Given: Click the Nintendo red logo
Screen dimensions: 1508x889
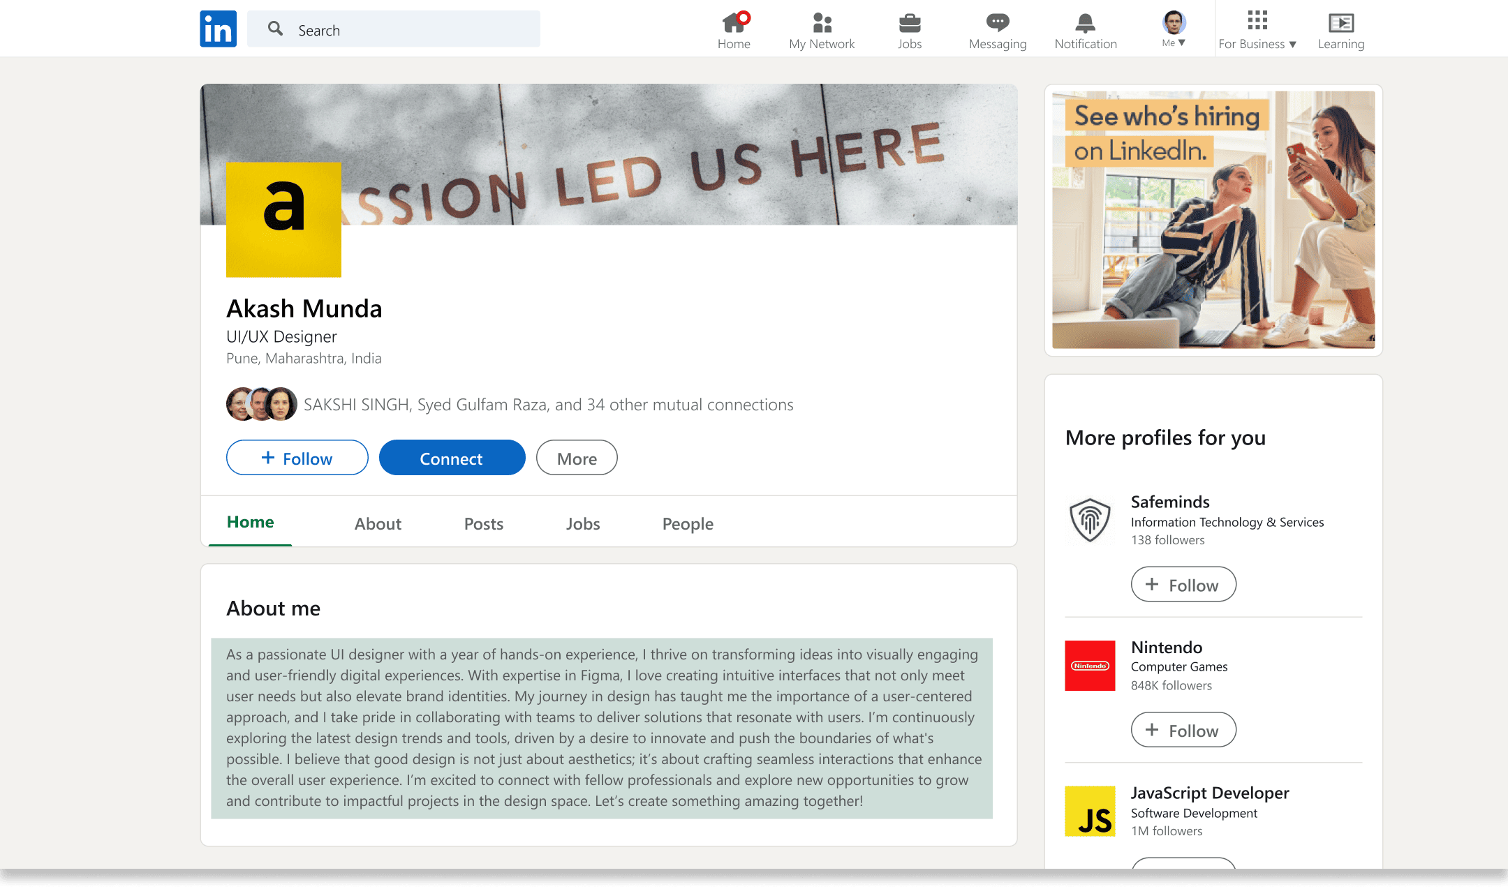Looking at the screenshot, I should (1090, 666).
